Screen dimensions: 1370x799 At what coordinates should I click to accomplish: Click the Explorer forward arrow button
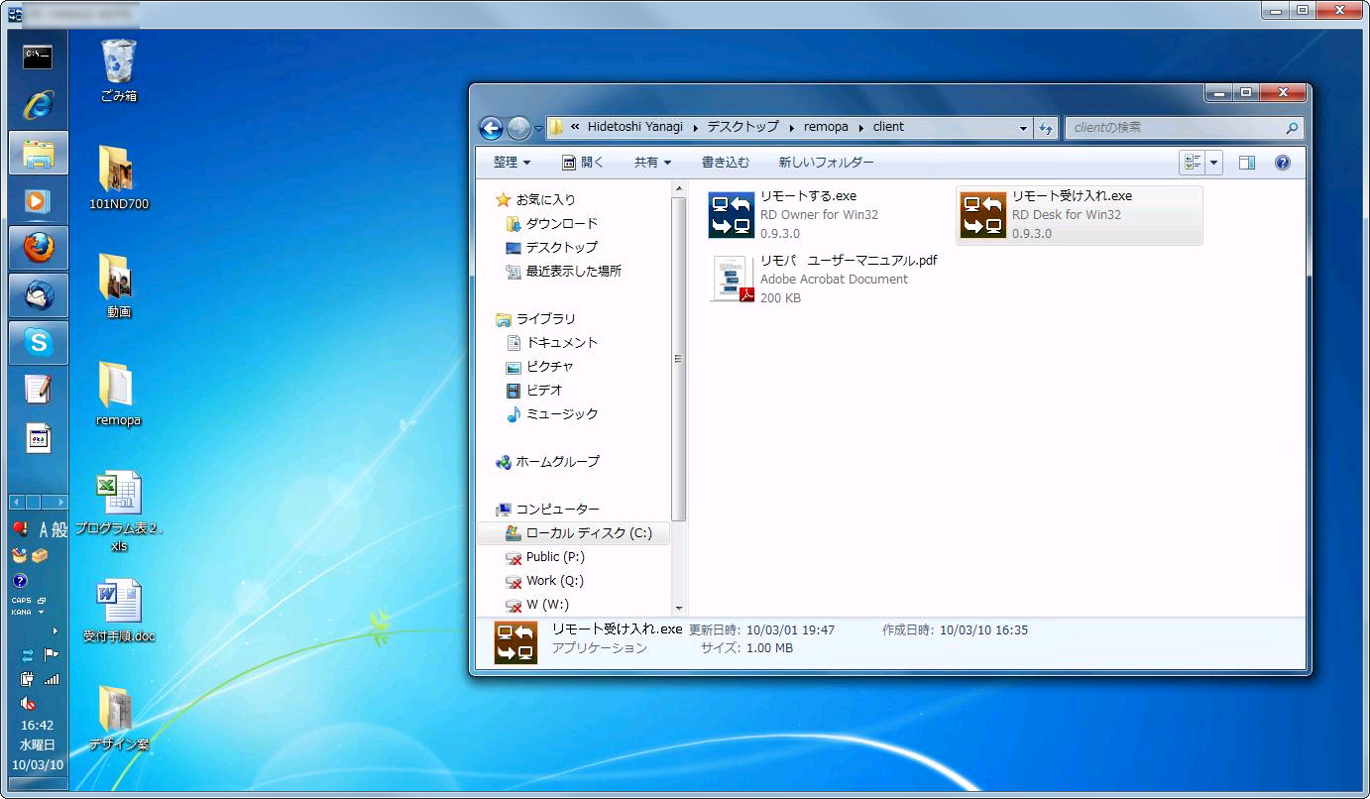coord(518,128)
